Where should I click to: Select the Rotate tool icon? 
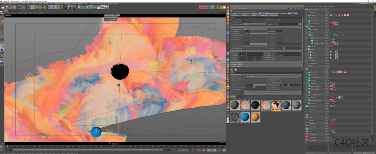click(x=40, y=7)
